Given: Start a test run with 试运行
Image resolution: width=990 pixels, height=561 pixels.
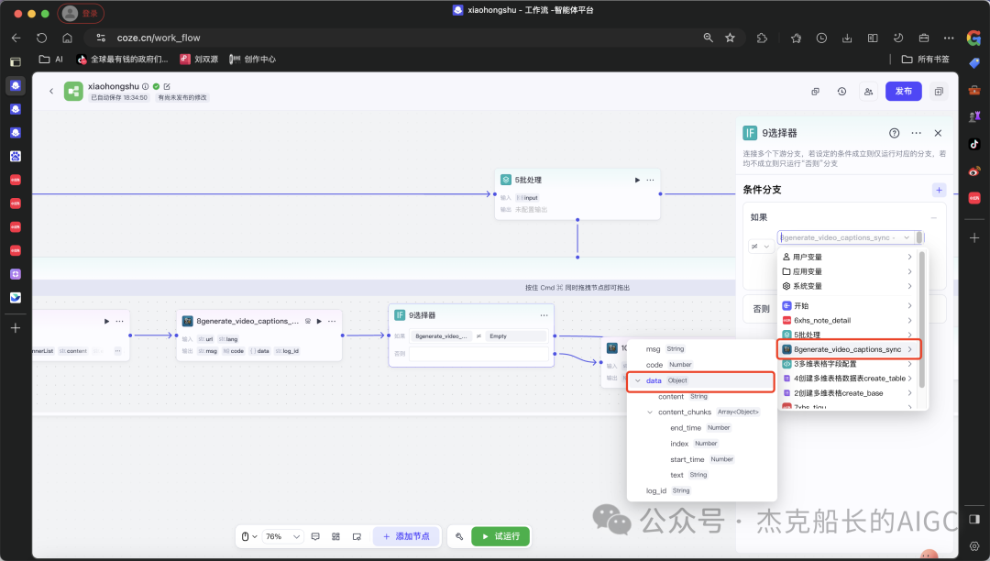Looking at the screenshot, I should (x=500, y=536).
